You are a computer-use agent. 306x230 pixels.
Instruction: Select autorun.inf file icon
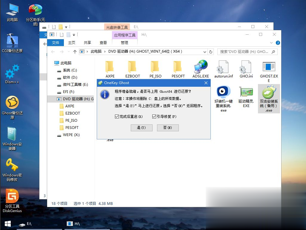223,69
